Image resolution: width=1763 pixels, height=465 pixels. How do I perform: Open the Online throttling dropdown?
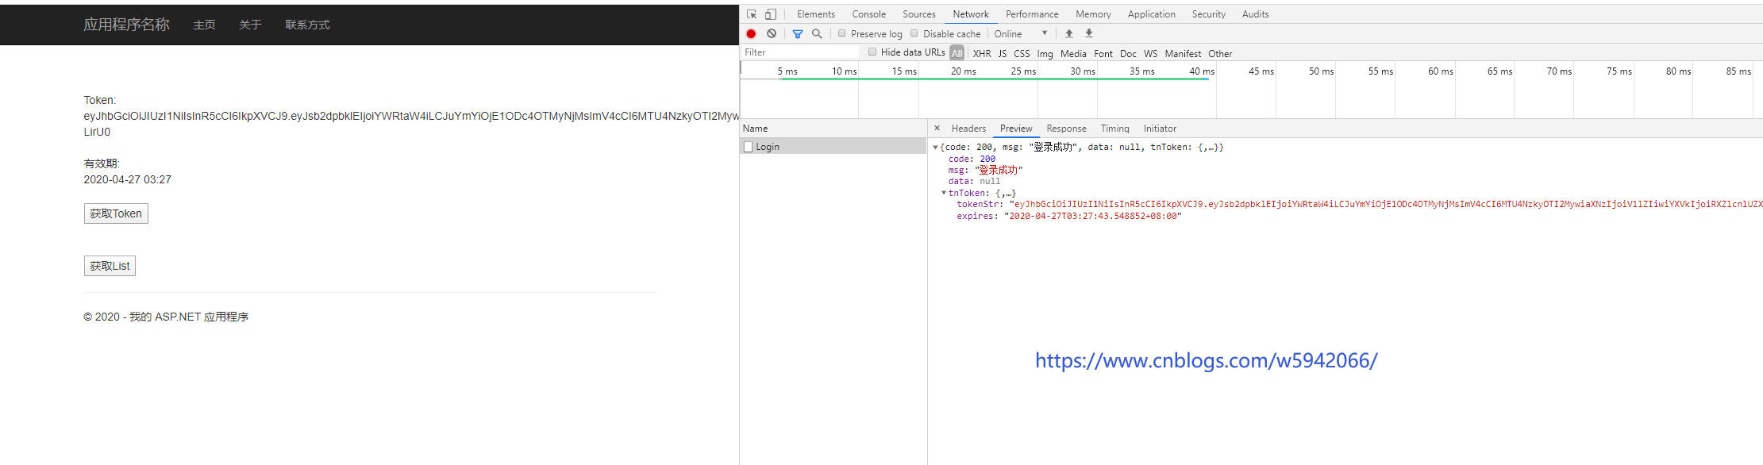pos(1021,34)
